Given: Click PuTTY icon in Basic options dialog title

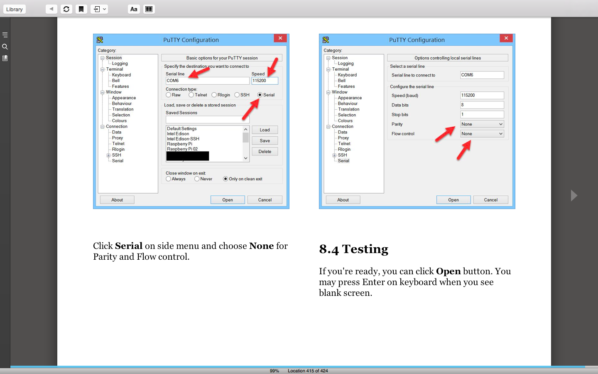Looking at the screenshot, I should pyautogui.click(x=100, y=40).
